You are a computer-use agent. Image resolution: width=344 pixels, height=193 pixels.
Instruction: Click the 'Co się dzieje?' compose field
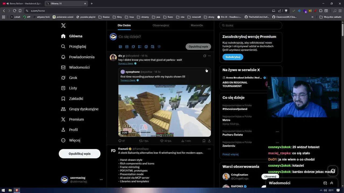click(x=164, y=36)
